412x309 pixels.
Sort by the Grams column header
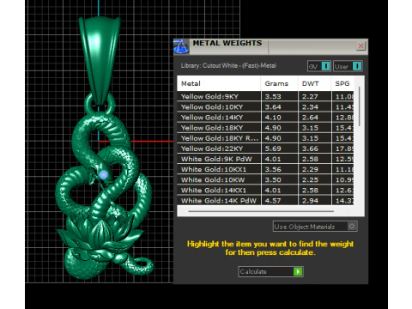pyautogui.click(x=279, y=83)
